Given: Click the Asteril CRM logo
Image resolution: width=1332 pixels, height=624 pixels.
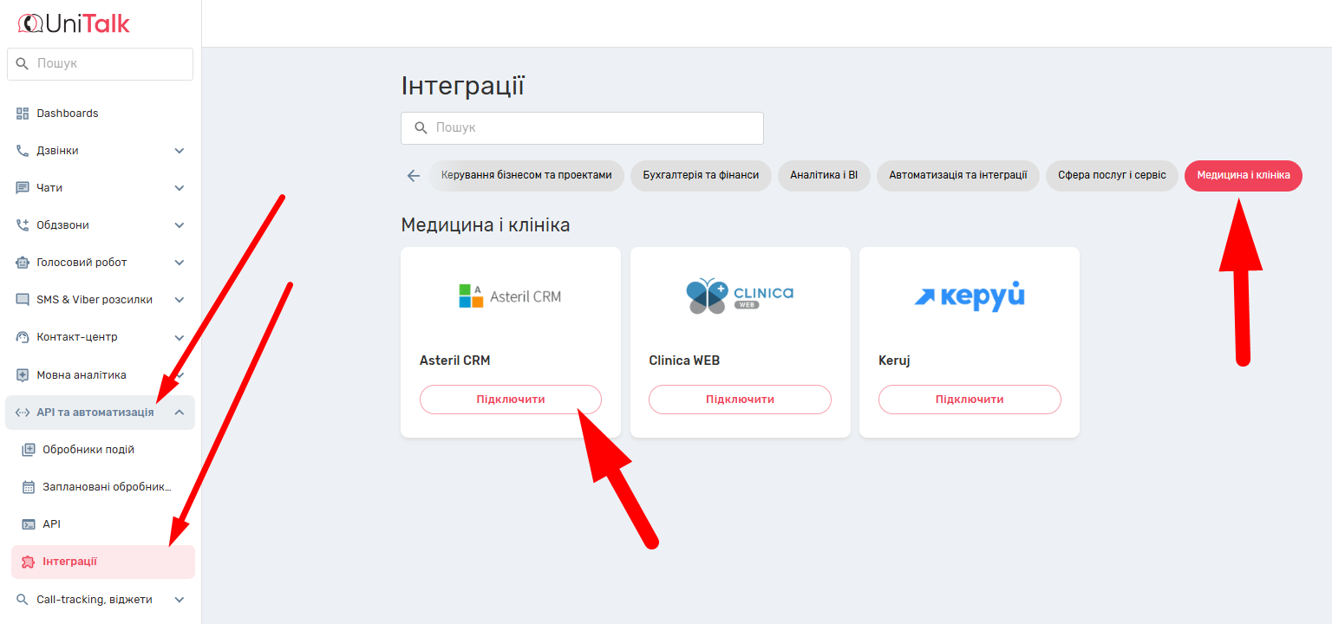Looking at the screenshot, I should 510,296.
